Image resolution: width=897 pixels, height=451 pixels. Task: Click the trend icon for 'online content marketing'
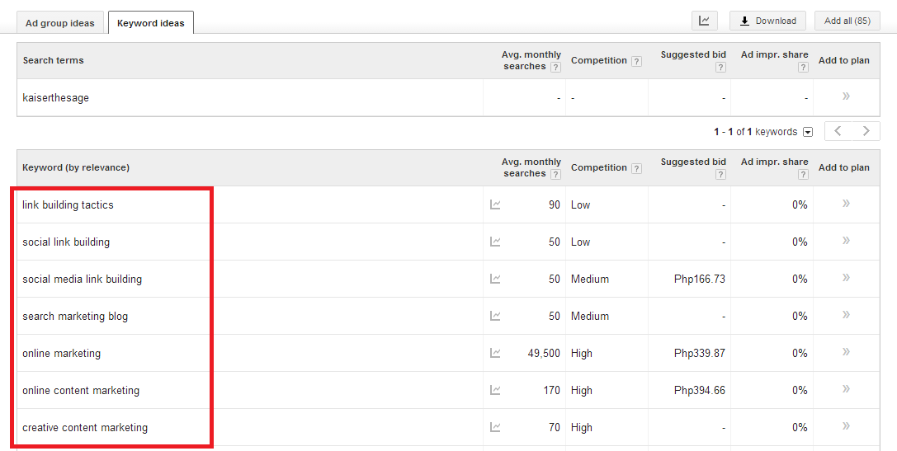coord(495,390)
